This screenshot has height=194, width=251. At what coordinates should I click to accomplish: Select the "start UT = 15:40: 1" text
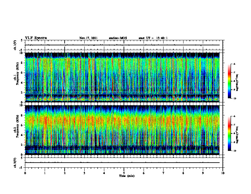click(x=153, y=38)
